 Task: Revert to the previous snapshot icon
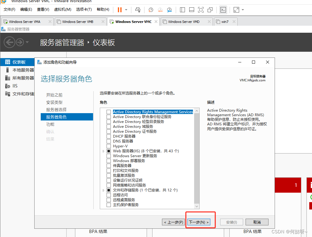click(x=160, y=10)
